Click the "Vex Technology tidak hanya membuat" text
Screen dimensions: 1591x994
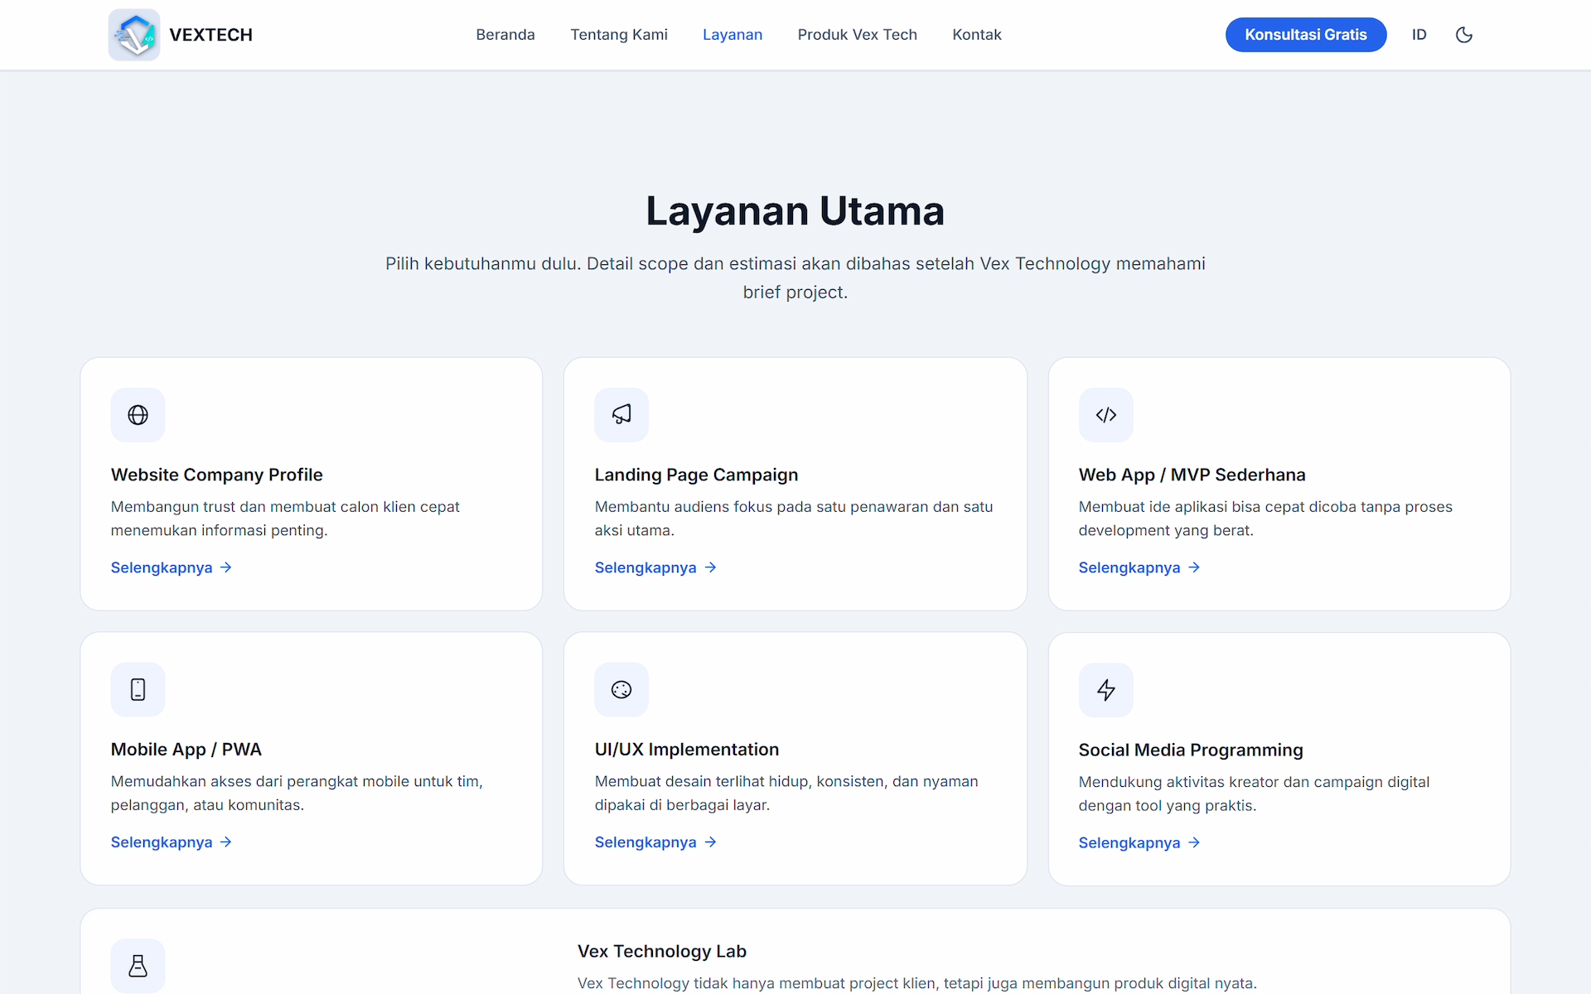coord(917,983)
